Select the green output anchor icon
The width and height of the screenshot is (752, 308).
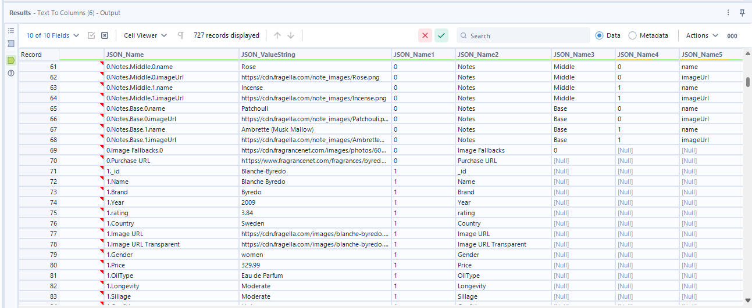pyautogui.click(x=10, y=60)
